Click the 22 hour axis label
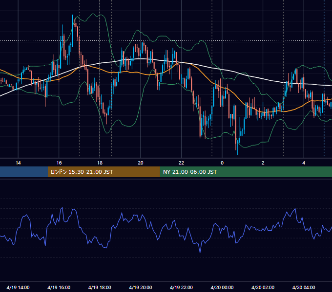The width and height of the screenshot is (332, 292). (x=181, y=163)
